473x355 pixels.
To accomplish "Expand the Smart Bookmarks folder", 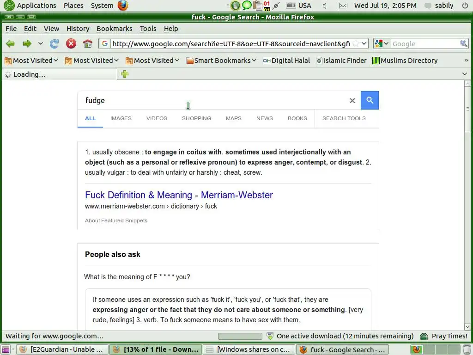I will pos(221,61).
